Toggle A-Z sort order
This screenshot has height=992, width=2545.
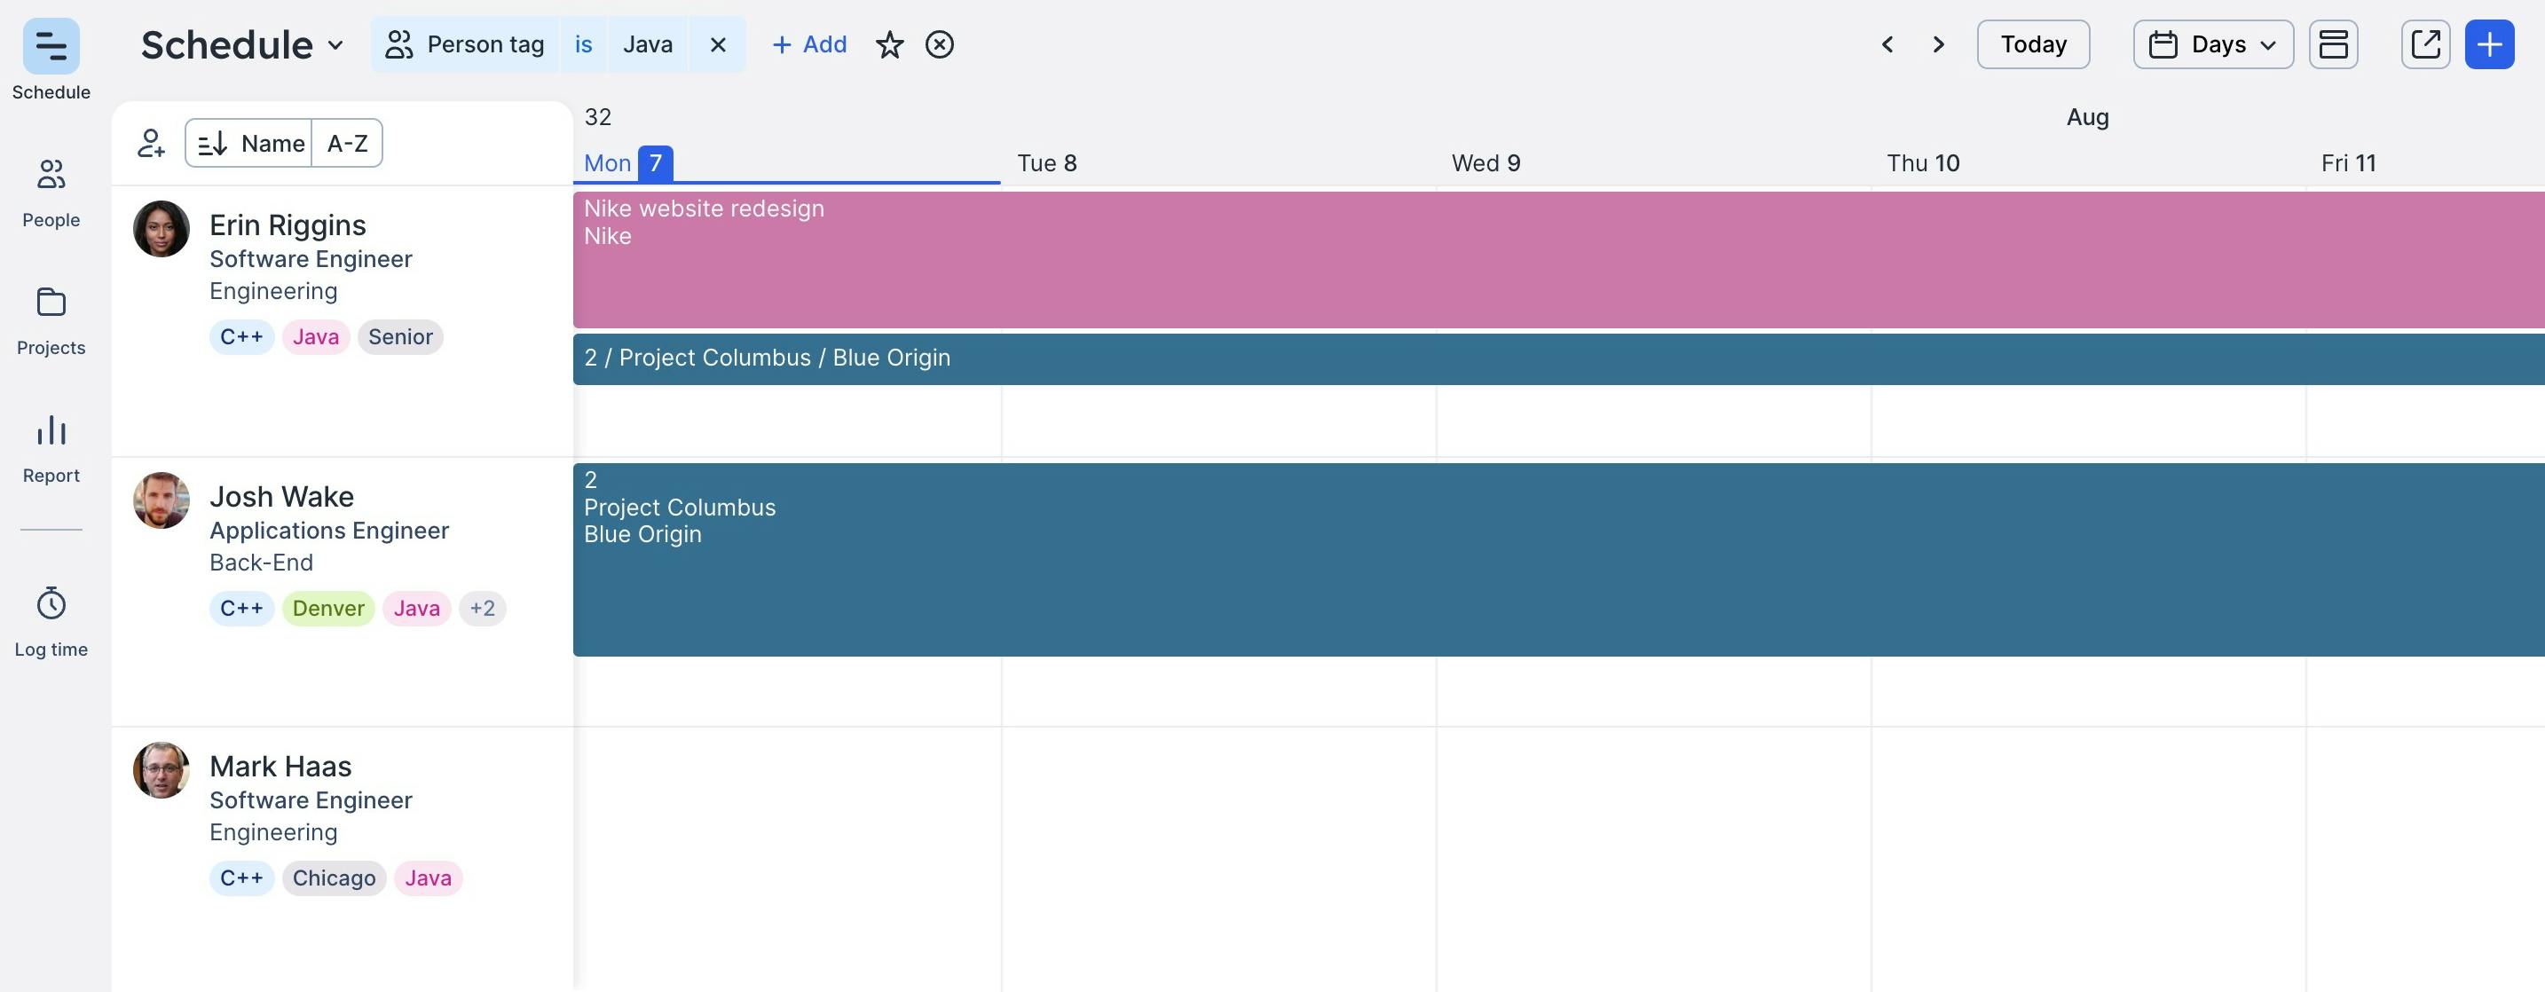347,143
